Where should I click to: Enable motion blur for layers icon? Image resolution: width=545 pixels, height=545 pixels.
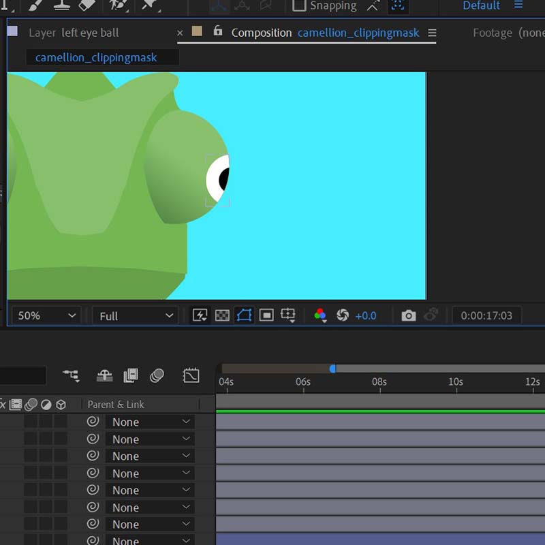[157, 375]
